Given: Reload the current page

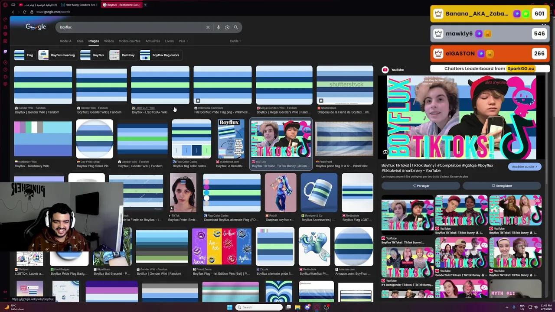Looking at the screenshot, I should click(24, 12).
